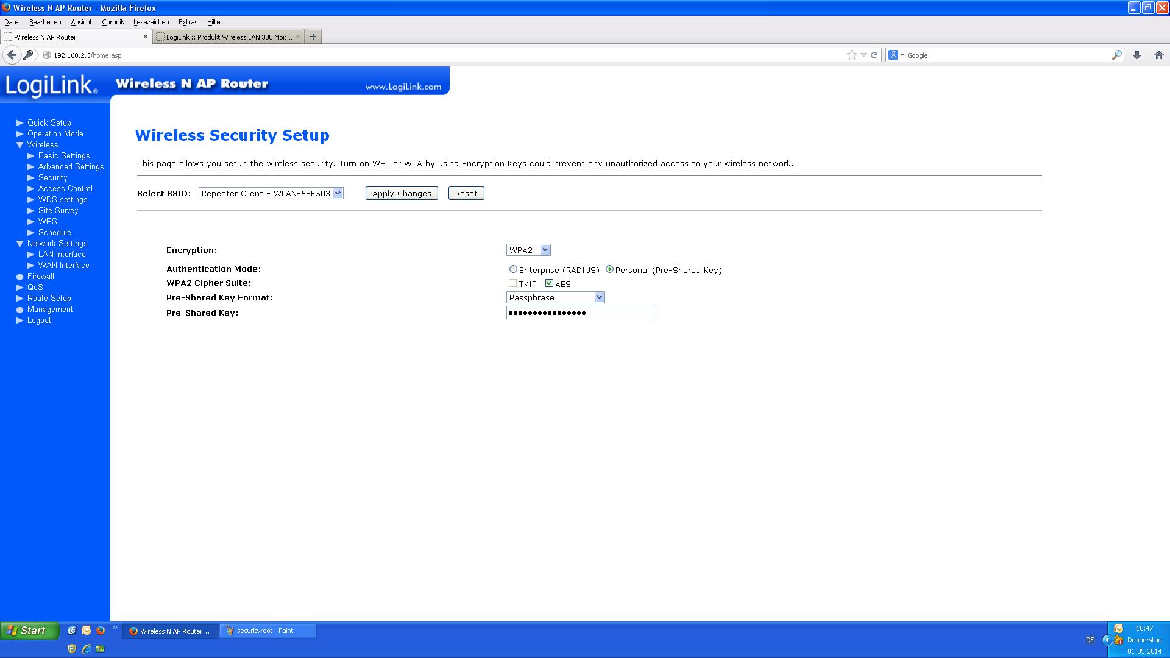Switch to the LogiLink Produkt tab
Viewport: 1170px width, 658px height.
(x=228, y=37)
